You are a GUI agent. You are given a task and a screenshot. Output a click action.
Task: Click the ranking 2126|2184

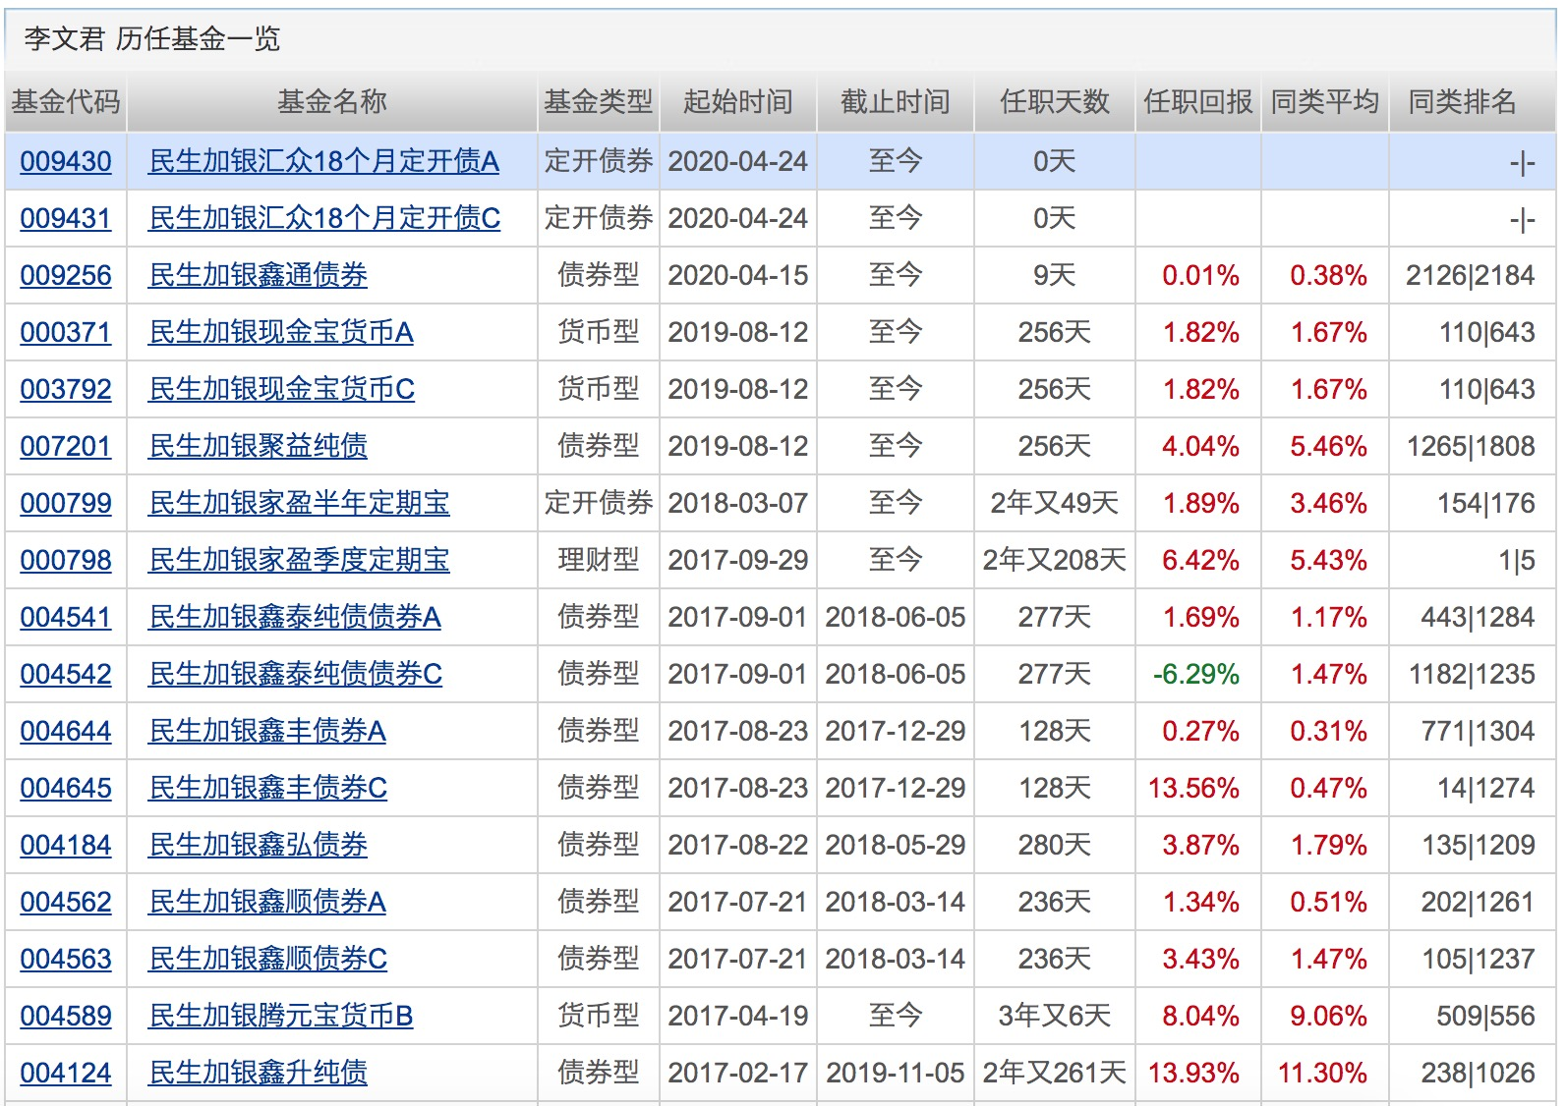(1471, 275)
